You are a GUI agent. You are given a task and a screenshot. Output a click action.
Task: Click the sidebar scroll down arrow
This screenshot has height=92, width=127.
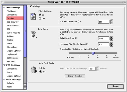25,88
